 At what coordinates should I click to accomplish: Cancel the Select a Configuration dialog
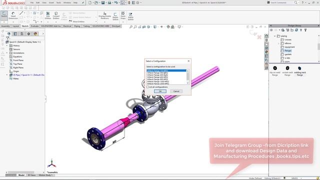coord(176,91)
